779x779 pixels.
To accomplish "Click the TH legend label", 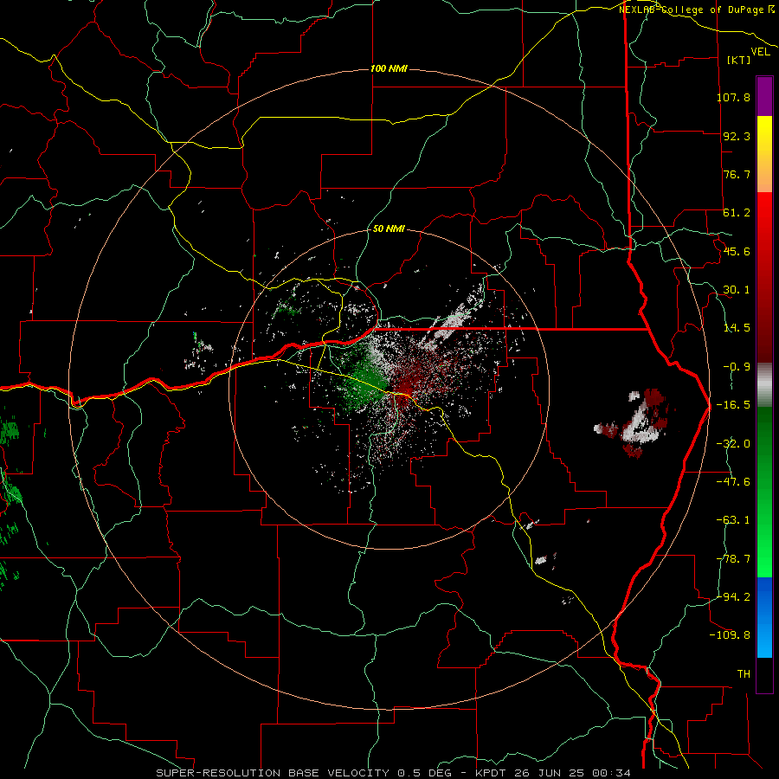I will coord(744,673).
